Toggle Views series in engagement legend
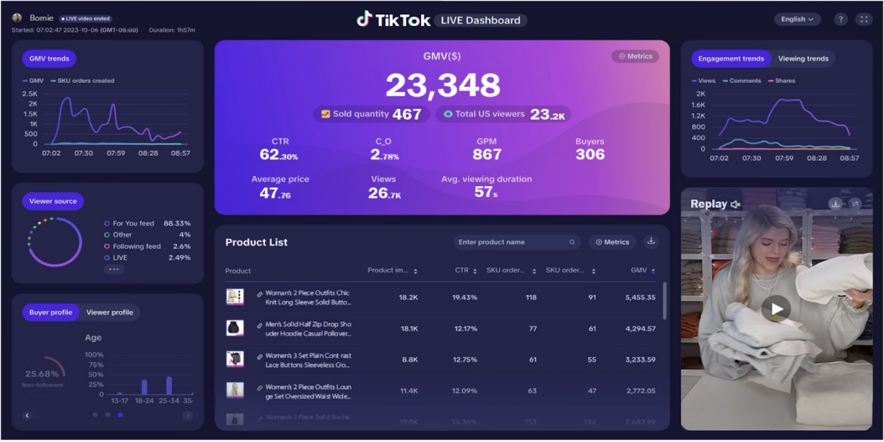The image size is (884, 442). pos(703,81)
